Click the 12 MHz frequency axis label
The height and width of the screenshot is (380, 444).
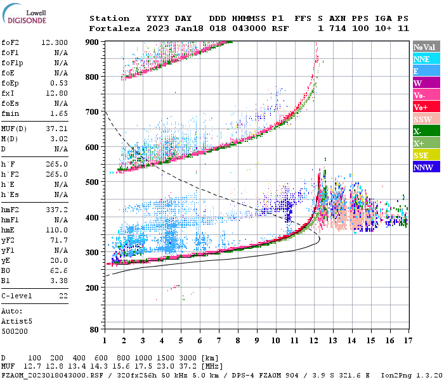pos(314,341)
